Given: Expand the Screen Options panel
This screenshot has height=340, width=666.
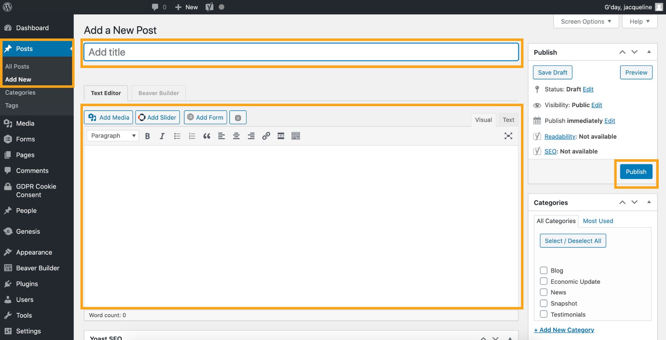Looking at the screenshot, I should (586, 22).
